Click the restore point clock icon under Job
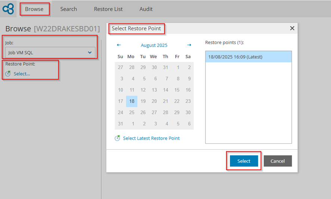 pyautogui.click(x=8, y=74)
